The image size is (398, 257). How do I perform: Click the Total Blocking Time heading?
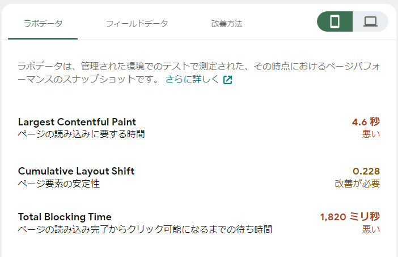(x=65, y=217)
